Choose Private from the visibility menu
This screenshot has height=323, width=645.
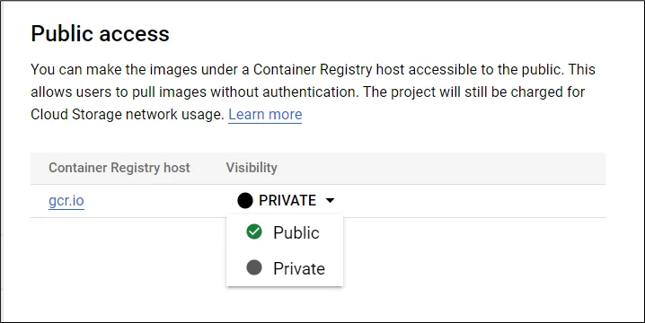(x=285, y=268)
